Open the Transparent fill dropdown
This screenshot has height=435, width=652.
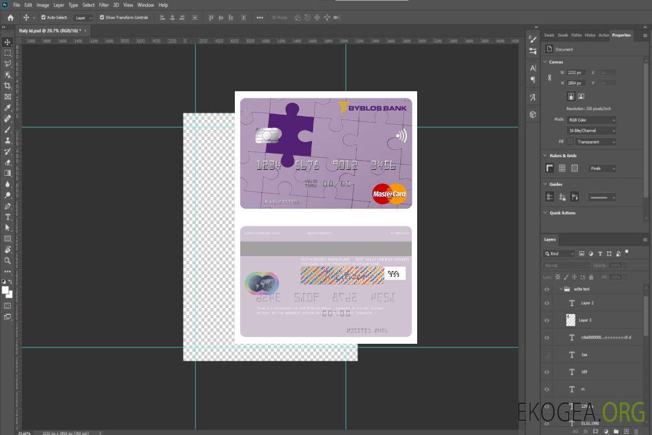point(595,142)
